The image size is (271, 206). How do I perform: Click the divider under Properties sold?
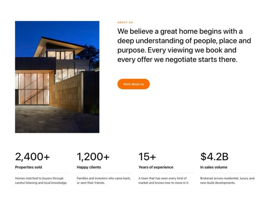tap(43, 173)
